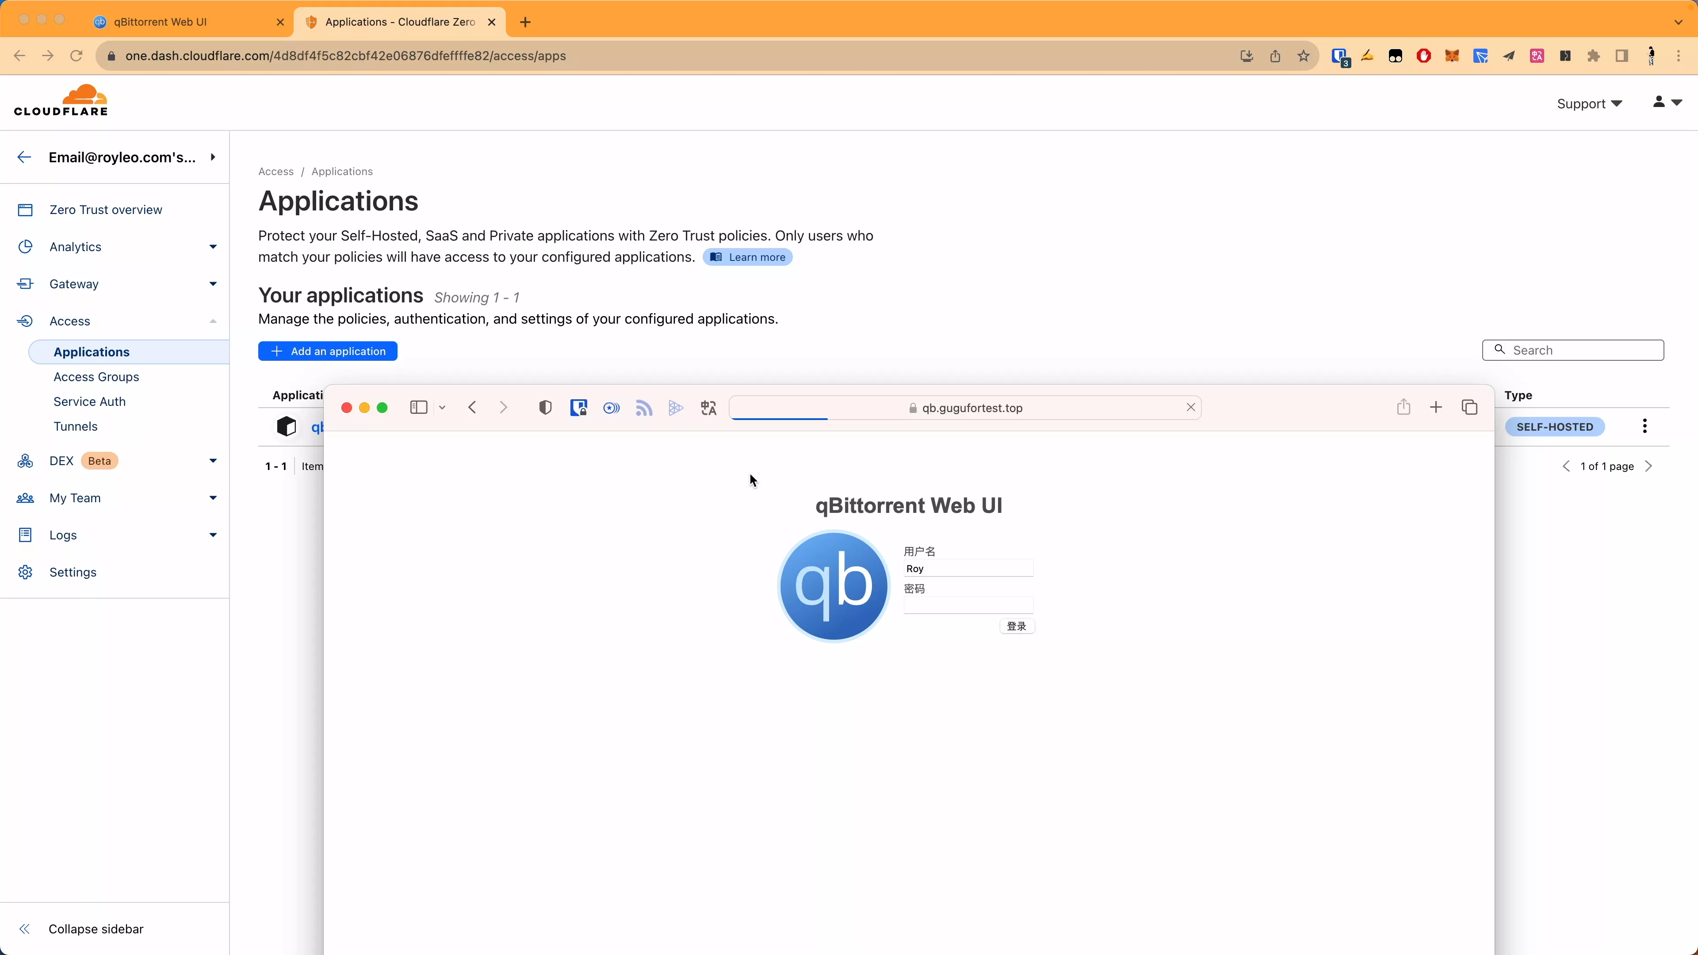Screen dimensions: 1698x955
Task: Expand account switcher arrow next to Email@royleo.com
Action: pyautogui.click(x=213, y=157)
